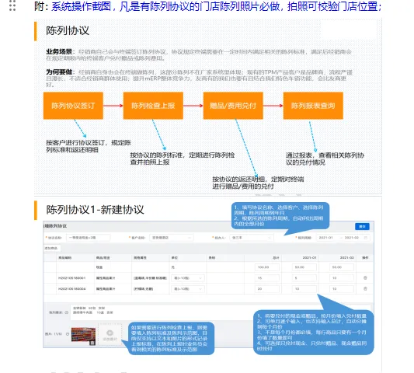Click the info icon beside 陈列要求

pyautogui.click(x=67, y=312)
